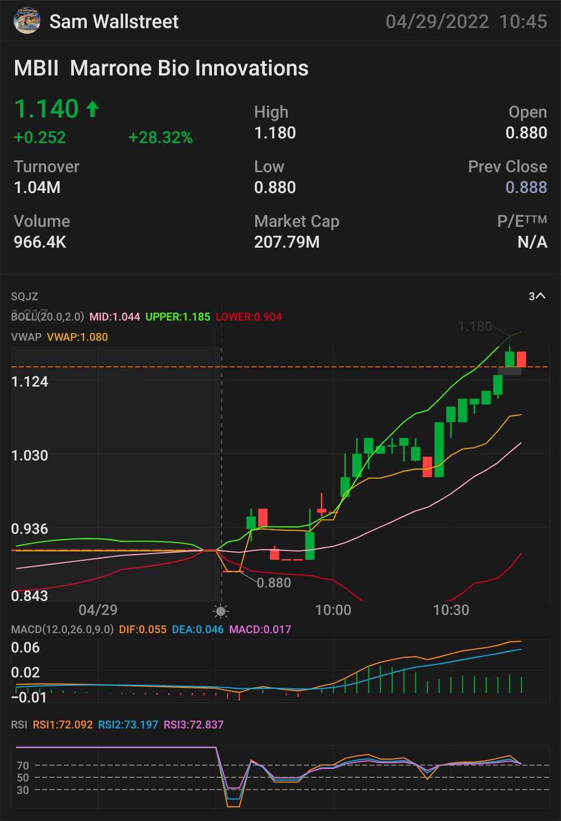Tap the +0.252 price change value
561x821 pixels.
pyautogui.click(x=40, y=137)
